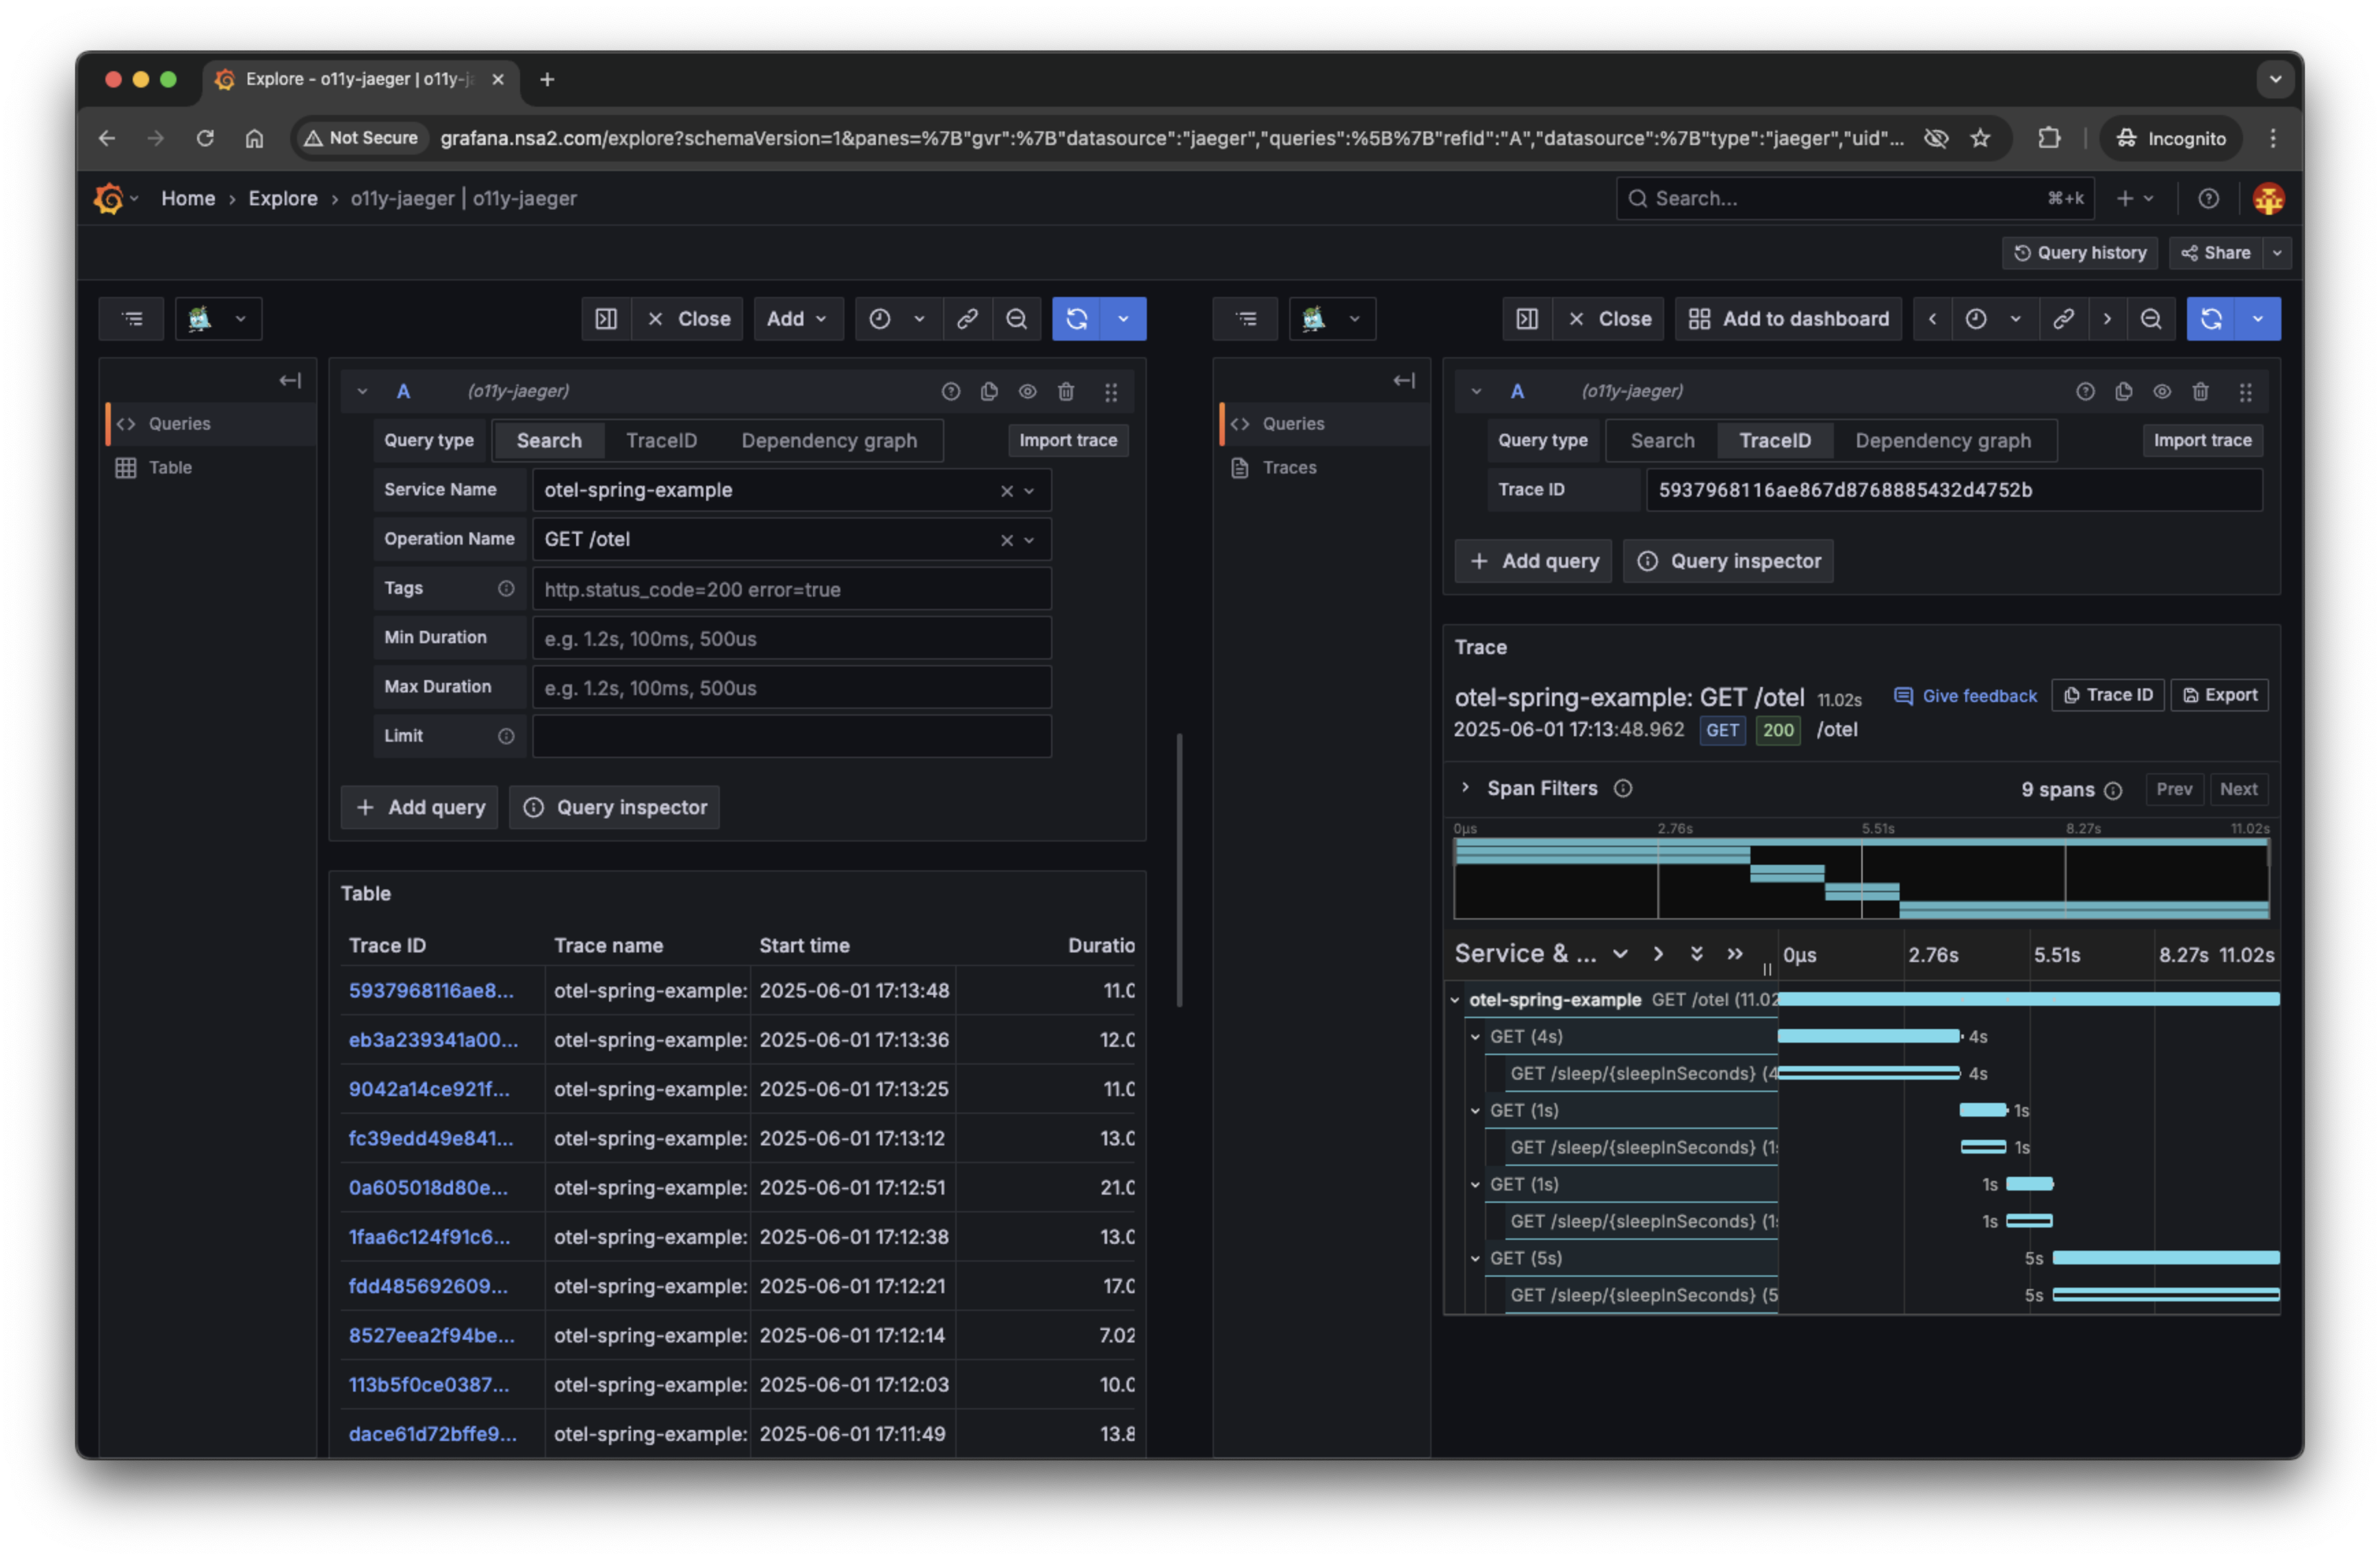Duplicate query A in the right pane
This screenshot has height=1560, width=2380.
coord(2123,391)
